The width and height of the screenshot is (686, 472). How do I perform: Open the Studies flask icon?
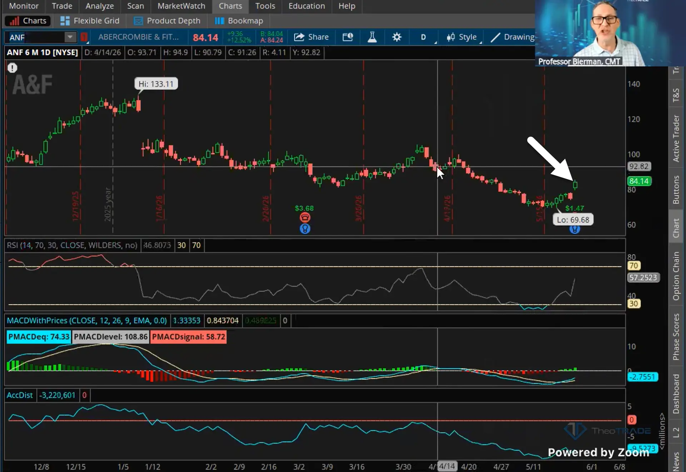coord(372,37)
